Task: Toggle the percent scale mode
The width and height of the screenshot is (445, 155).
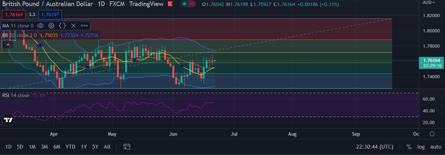Action: [409, 146]
